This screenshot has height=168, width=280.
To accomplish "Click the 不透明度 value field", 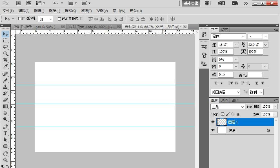I will point(266,107).
